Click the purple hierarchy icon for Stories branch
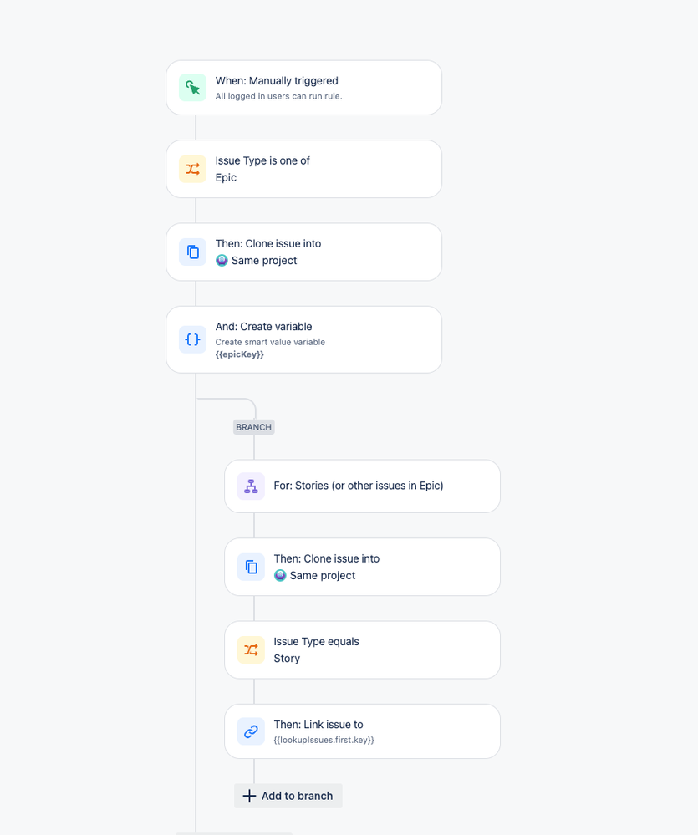698x835 pixels. pyautogui.click(x=251, y=486)
